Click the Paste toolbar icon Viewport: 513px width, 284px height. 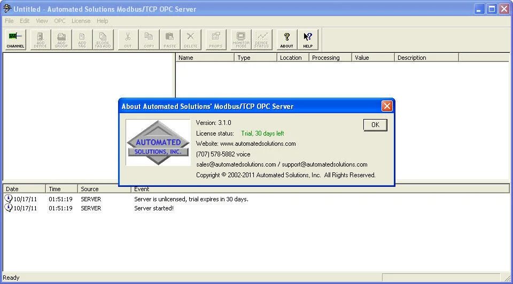(x=170, y=40)
